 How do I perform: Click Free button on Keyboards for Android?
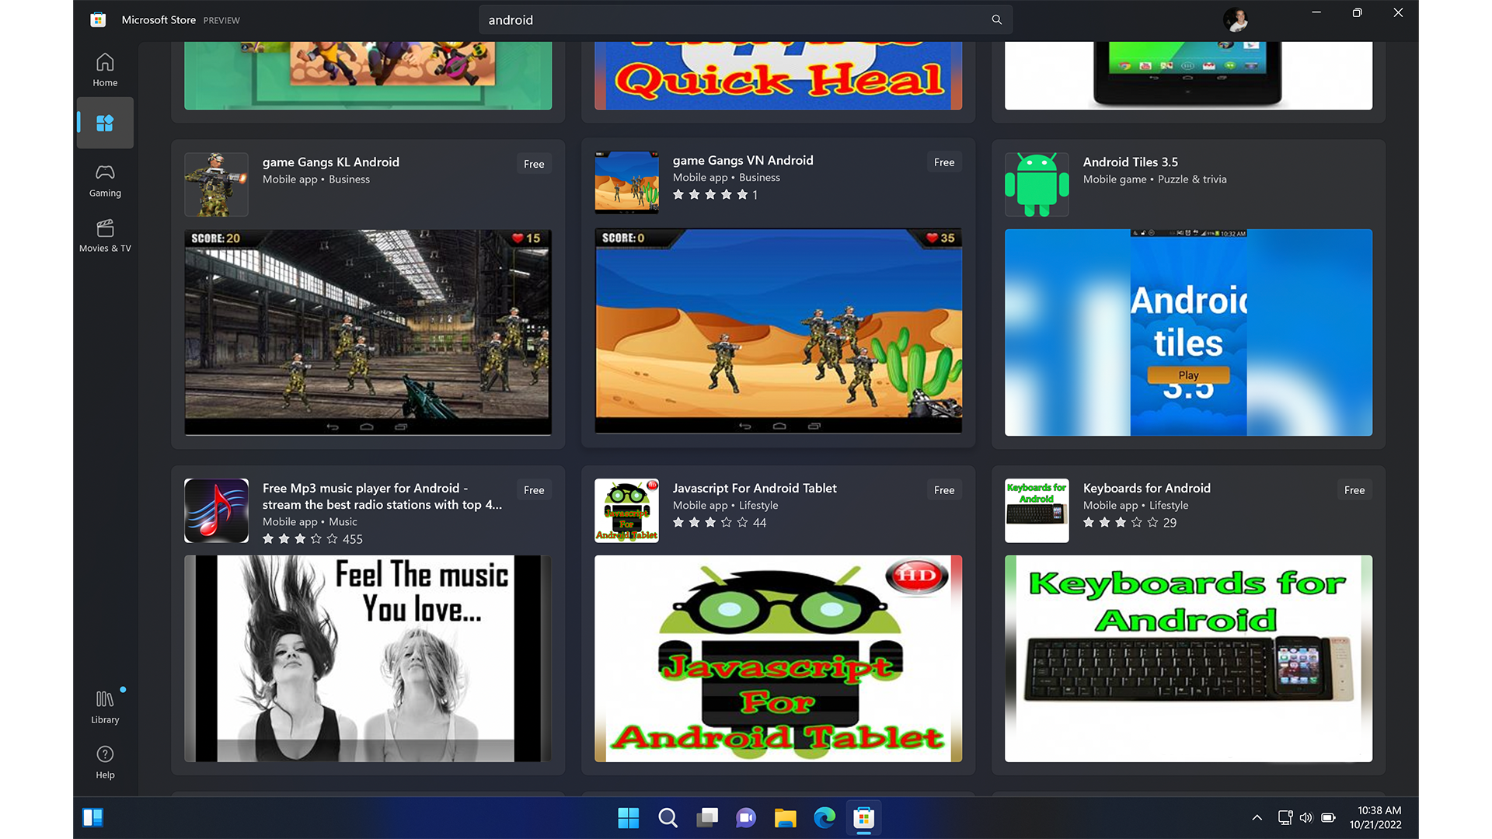pos(1354,490)
